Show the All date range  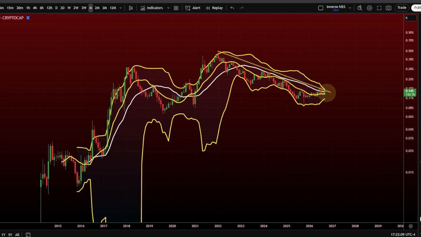[x=17, y=235]
